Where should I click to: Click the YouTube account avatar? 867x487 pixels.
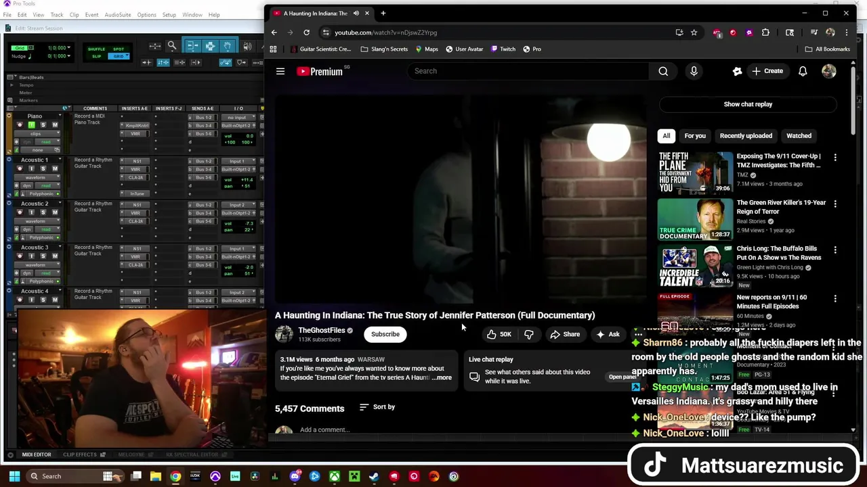829,71
